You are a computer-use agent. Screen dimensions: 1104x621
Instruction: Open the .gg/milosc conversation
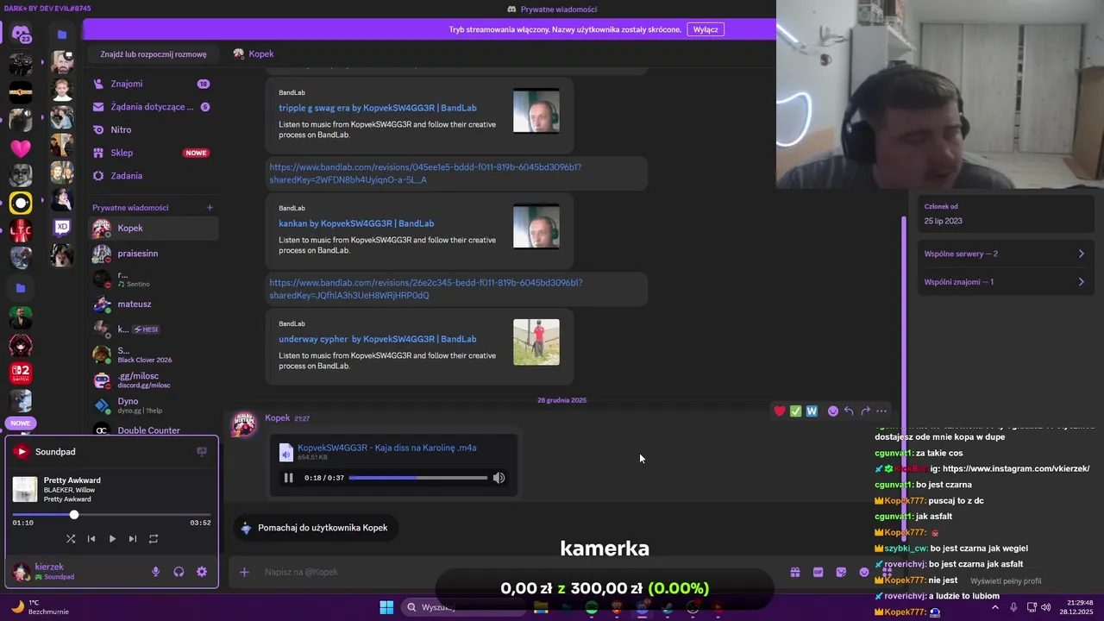[x=154, y=380]
